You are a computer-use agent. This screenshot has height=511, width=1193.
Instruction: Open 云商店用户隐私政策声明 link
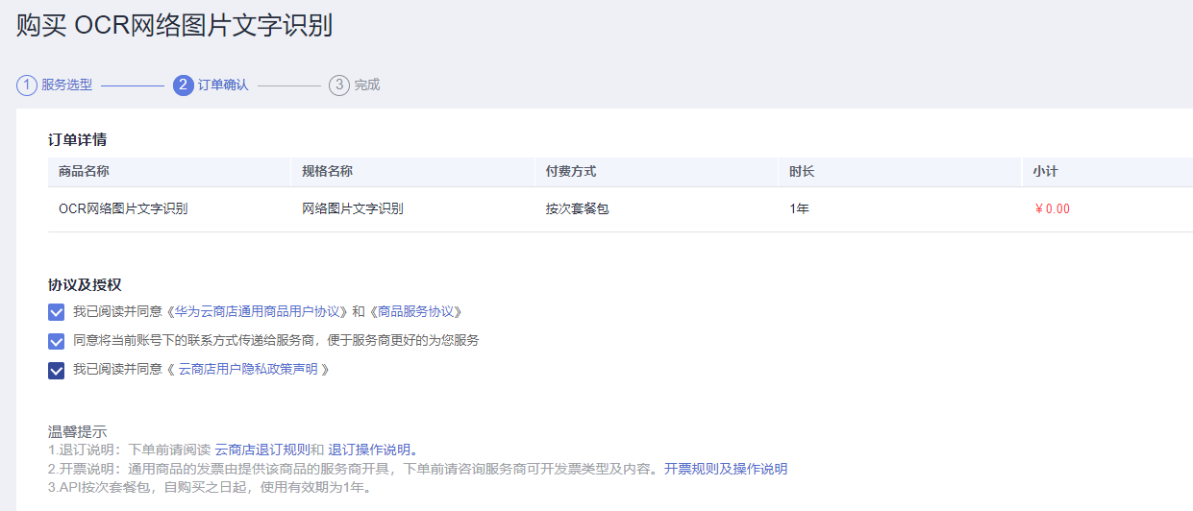pyautogui.click(x=247, y=370)
